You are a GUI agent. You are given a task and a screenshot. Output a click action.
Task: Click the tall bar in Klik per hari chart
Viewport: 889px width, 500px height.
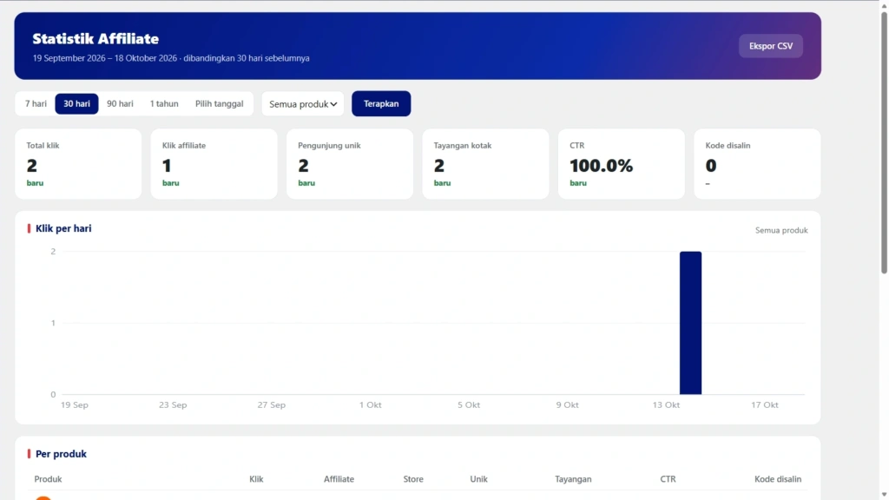690,323
